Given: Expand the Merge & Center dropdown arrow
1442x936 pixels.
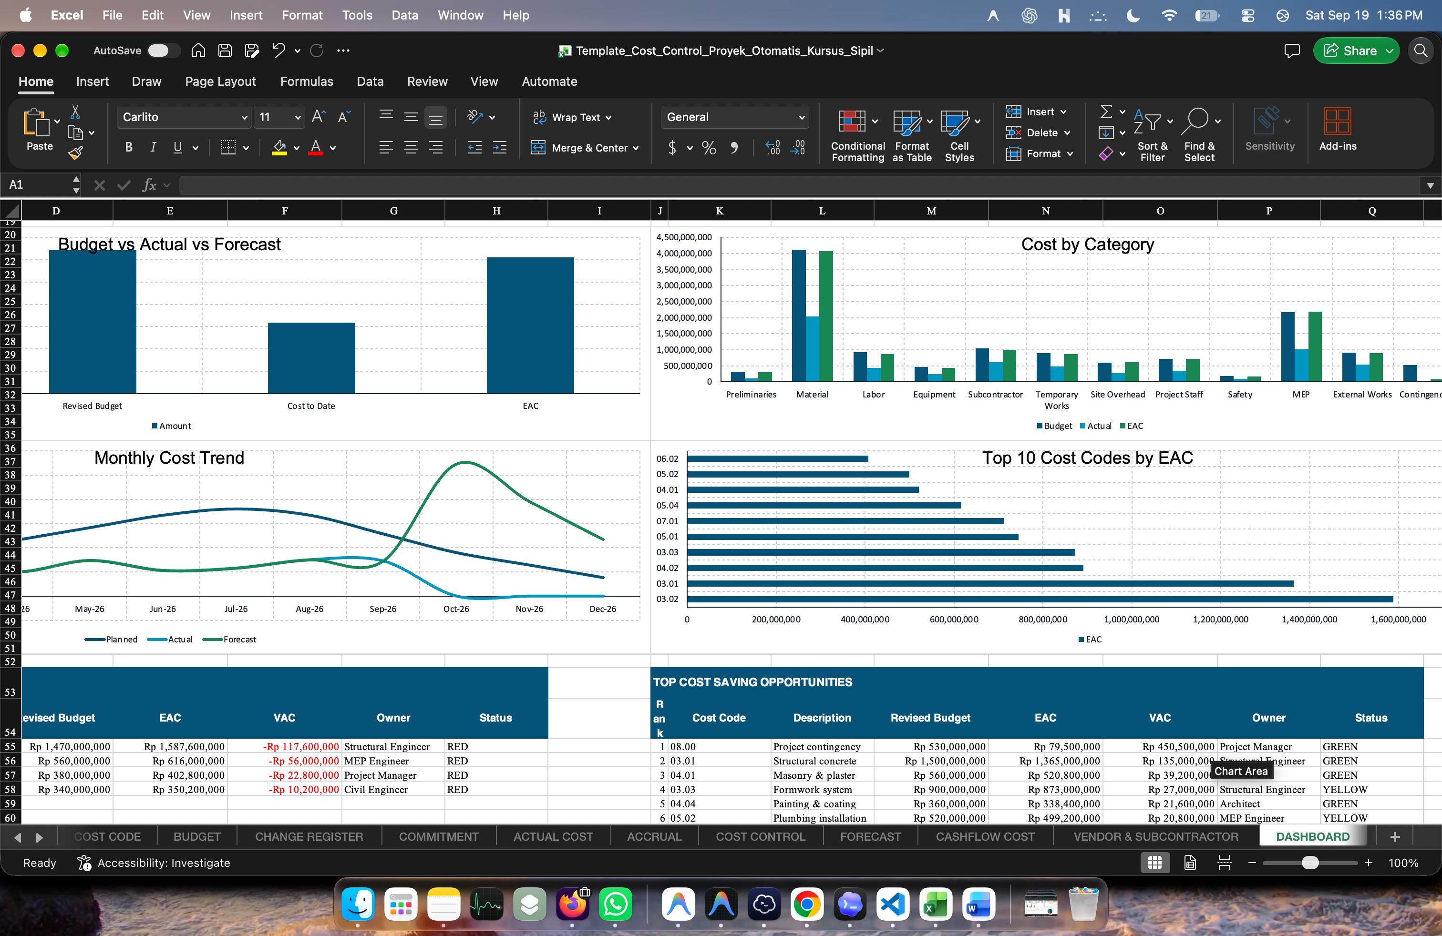Looking at the screenshot, I should (636, 148).
